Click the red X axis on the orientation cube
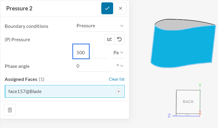 (200, 113)
